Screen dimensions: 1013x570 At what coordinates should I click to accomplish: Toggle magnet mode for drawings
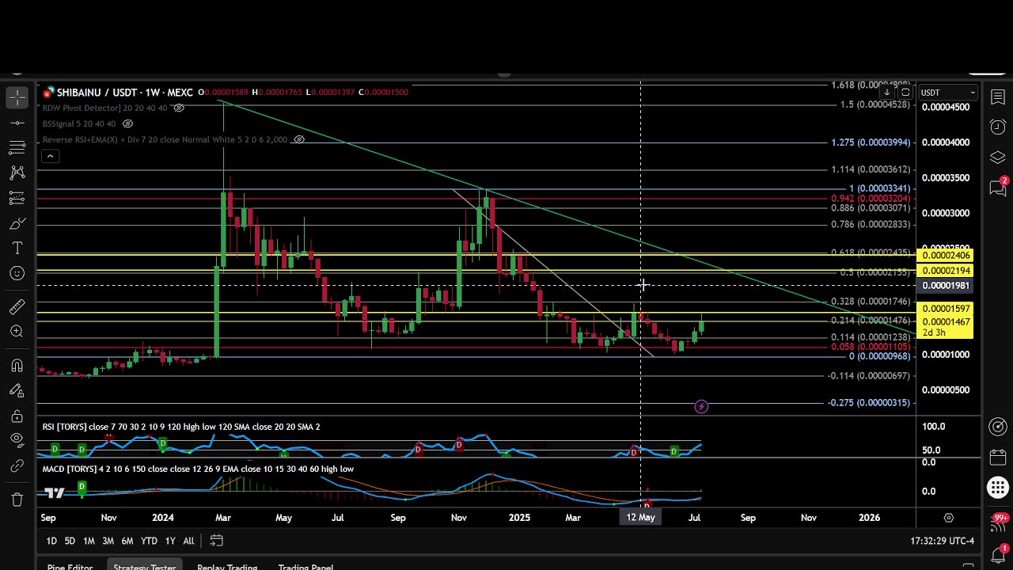17,366
